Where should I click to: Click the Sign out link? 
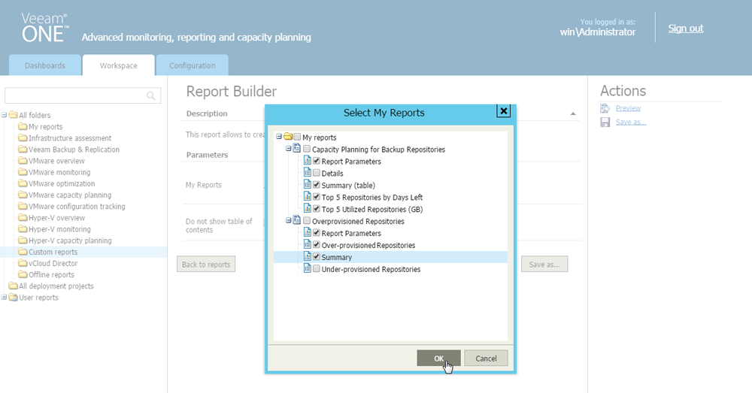tap(685, 29)
